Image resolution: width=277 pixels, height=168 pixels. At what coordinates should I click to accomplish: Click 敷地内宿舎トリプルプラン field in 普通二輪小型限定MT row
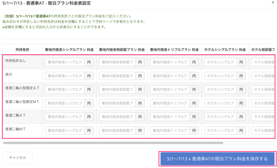coord(170,103)
